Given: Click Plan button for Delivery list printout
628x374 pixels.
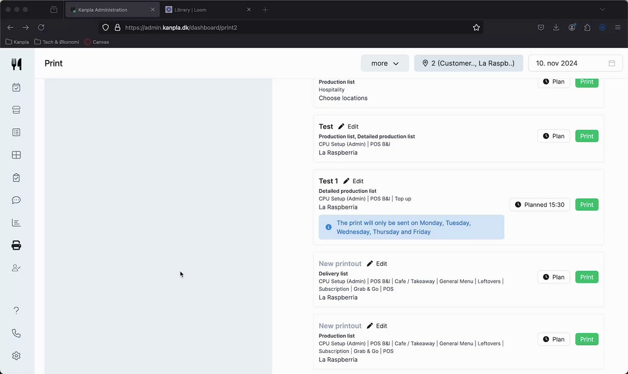Looking at the screenshot, I should click(x=553, y=277).
